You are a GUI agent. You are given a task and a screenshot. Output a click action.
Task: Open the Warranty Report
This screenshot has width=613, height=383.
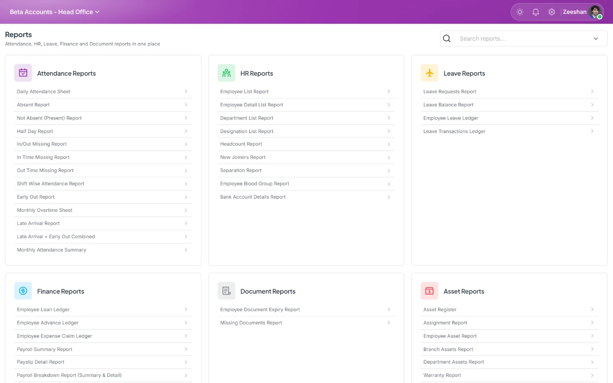coord(509,375)
